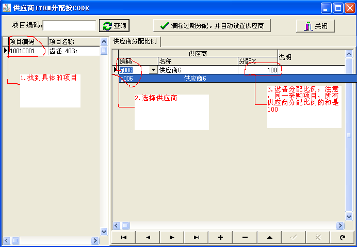Click 编码 column header in supplier grid
Screen dimensions: 357x247
click(138, 61)
